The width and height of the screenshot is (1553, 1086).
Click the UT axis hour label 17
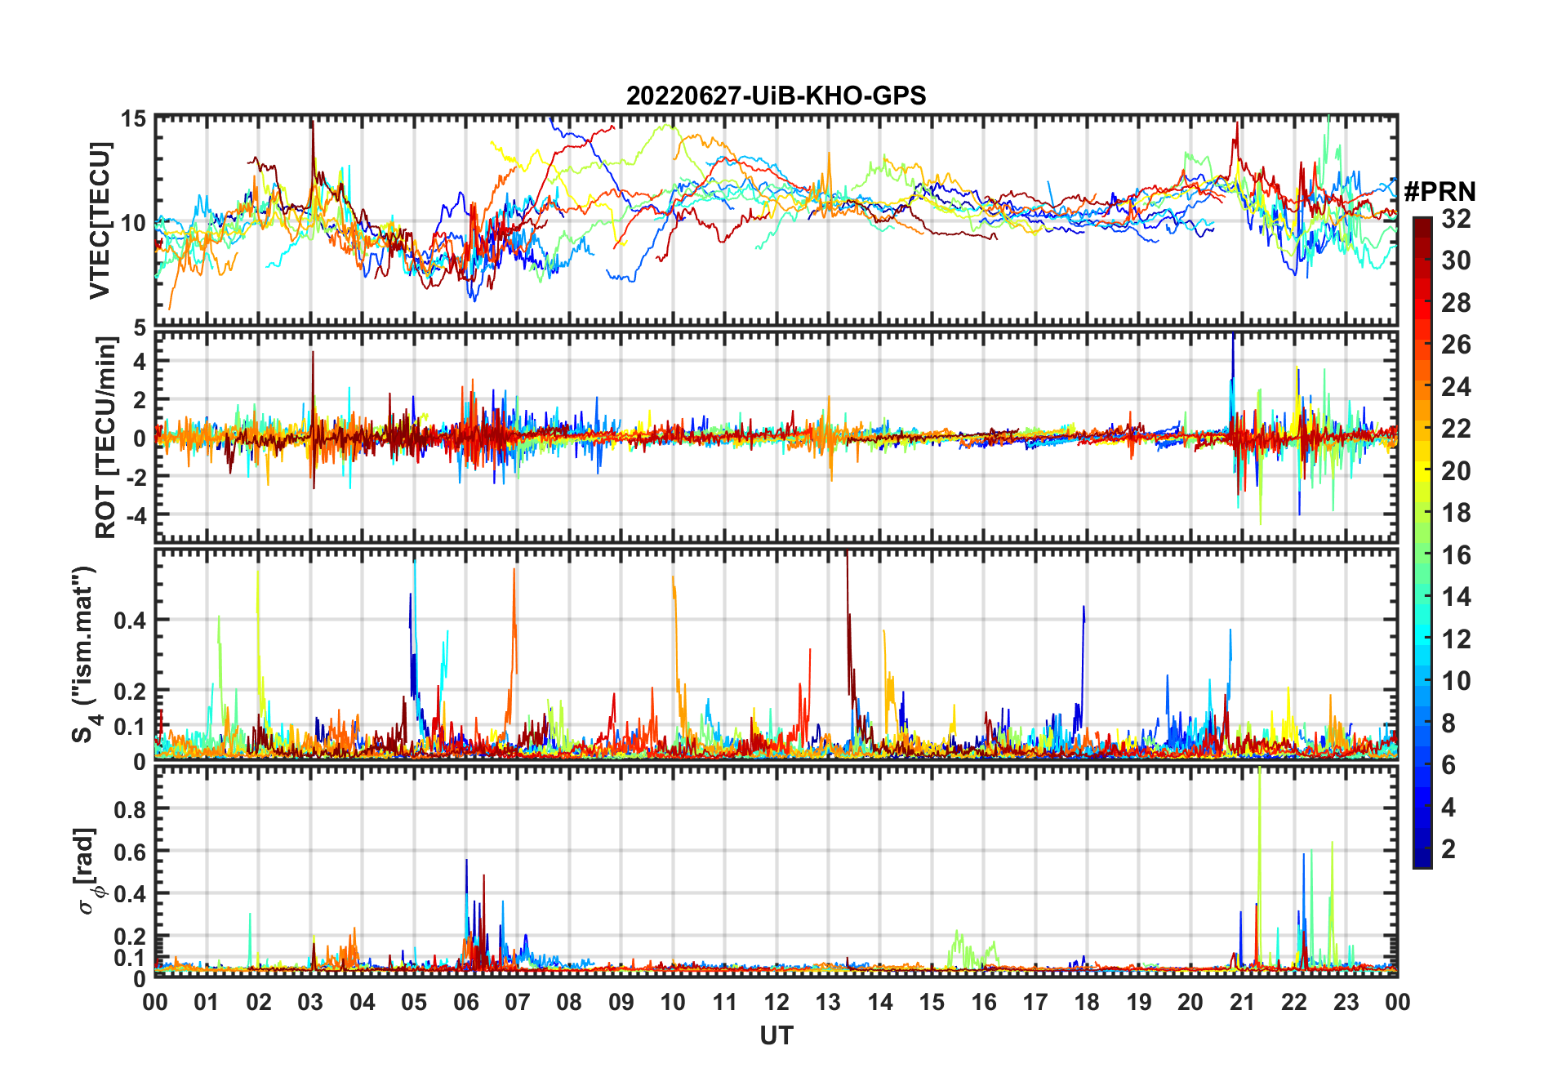click(x=1035, y=1002)
